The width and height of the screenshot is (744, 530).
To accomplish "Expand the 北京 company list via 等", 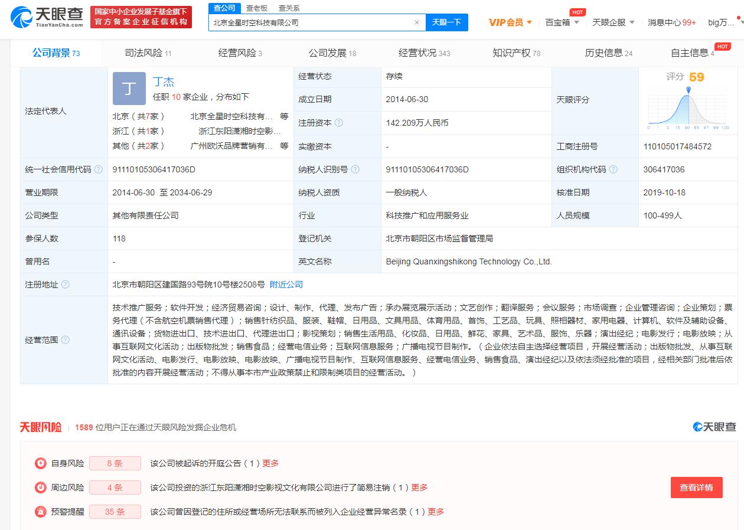I will [284, 116].
